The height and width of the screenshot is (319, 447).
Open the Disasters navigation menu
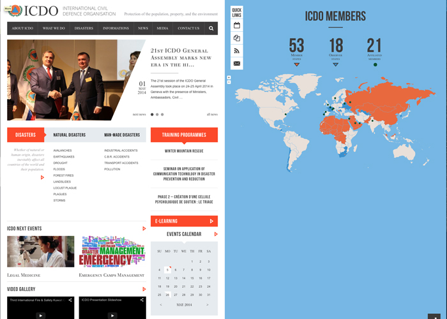click(x=84, y=28)
